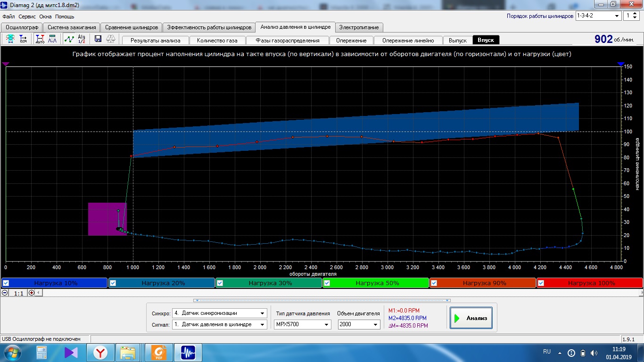Image resolution: width=644 pixels, height=362 pixels.
Task: Switch to Осциллограф tab
Action: 22,27
